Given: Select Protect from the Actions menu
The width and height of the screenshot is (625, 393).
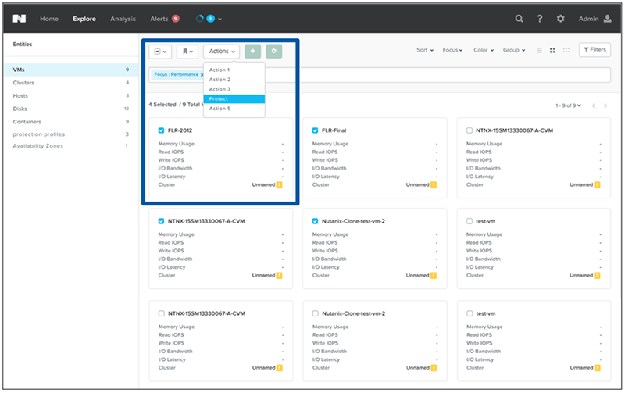Looking at the screenshot, I should click(219, 99).
